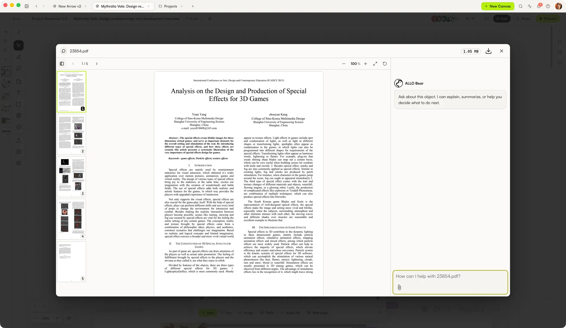Switch to the New Arrow v2 tab

[70, 6]
